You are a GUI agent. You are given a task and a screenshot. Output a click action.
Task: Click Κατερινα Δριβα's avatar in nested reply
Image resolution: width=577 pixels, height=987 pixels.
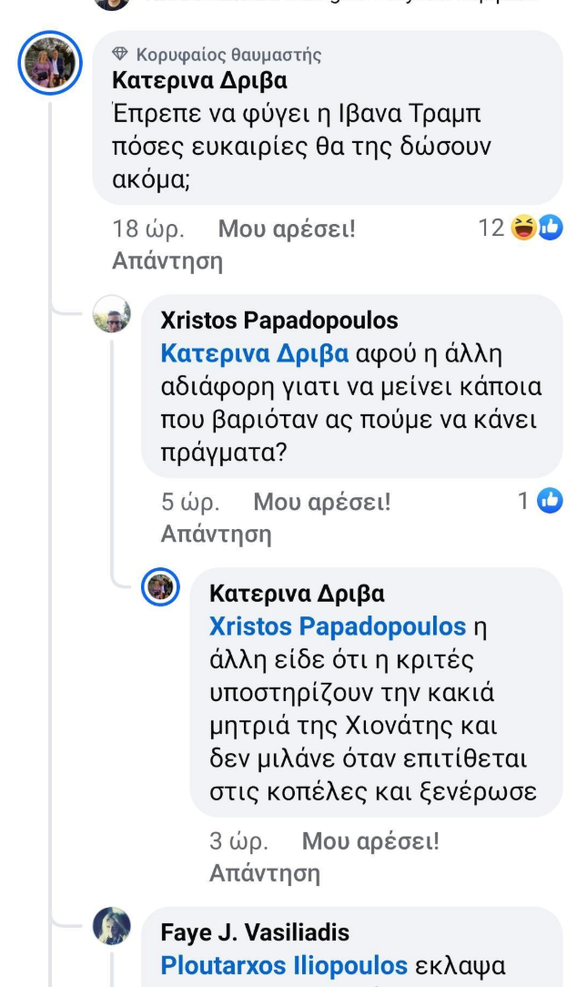tap(161, 587)
